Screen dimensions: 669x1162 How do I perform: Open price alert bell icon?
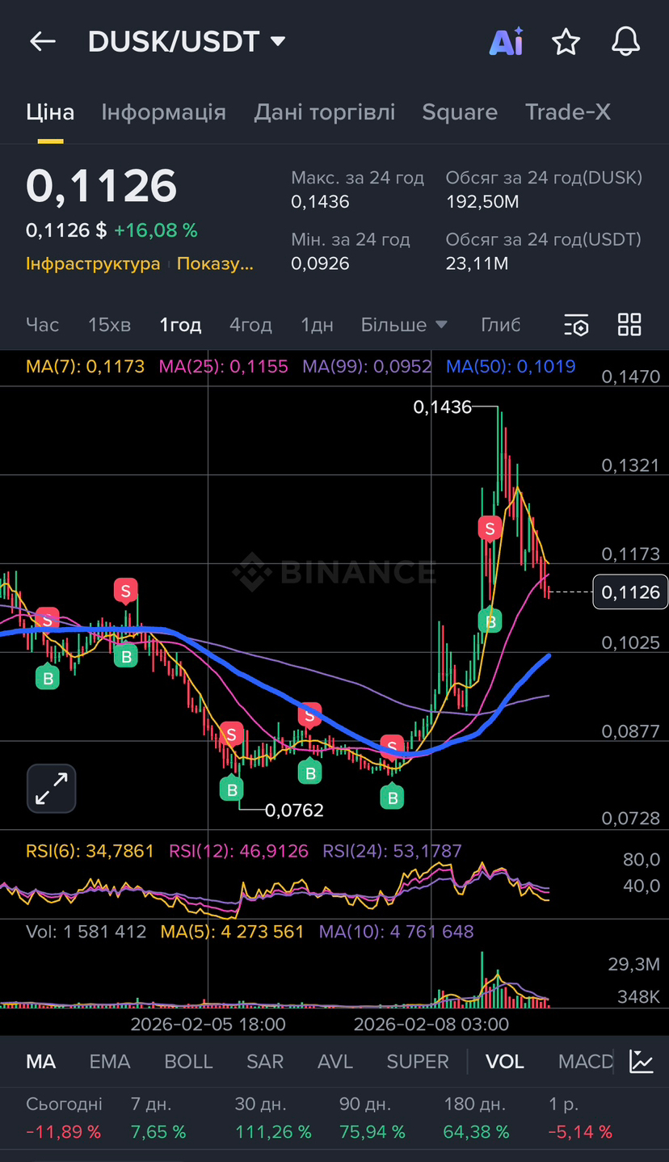point(625,41)
